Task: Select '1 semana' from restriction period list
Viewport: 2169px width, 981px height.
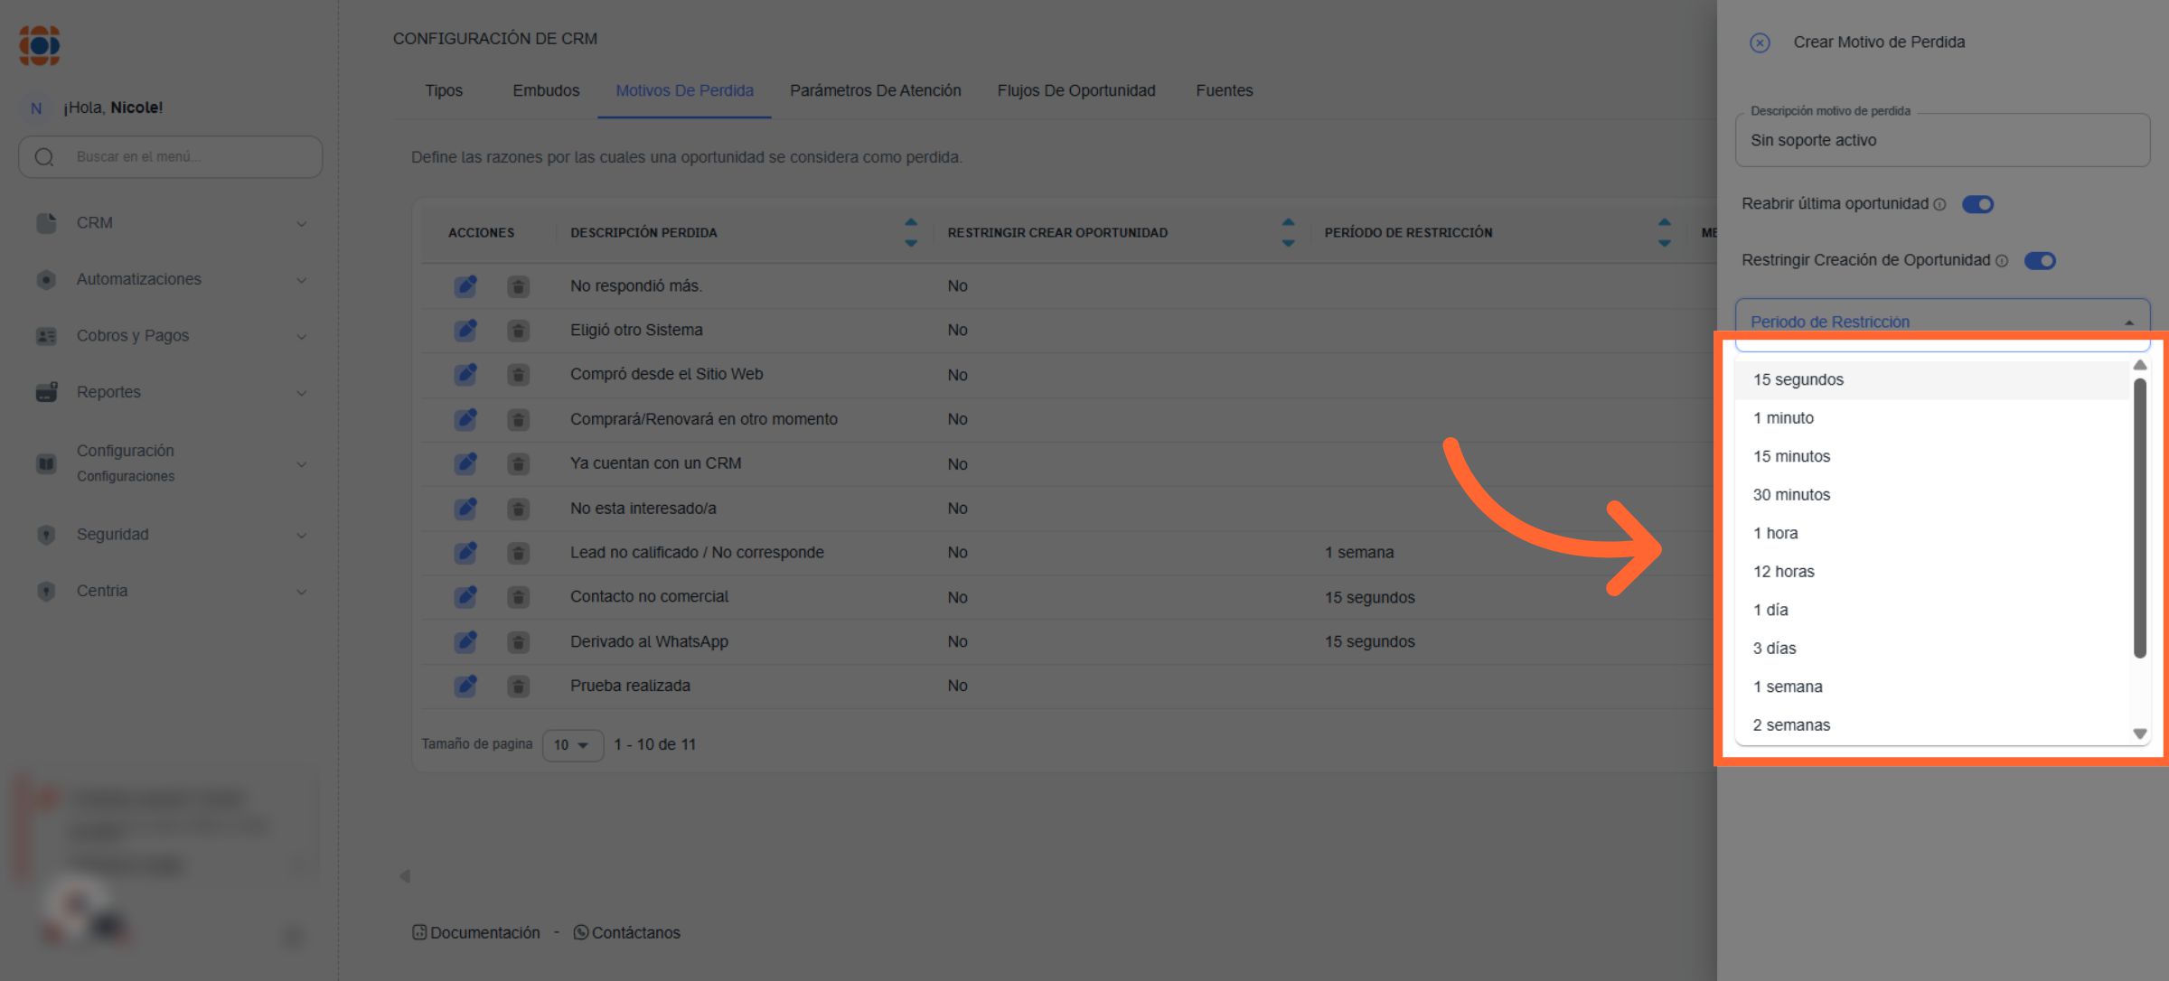Action: pos(1787,687)
